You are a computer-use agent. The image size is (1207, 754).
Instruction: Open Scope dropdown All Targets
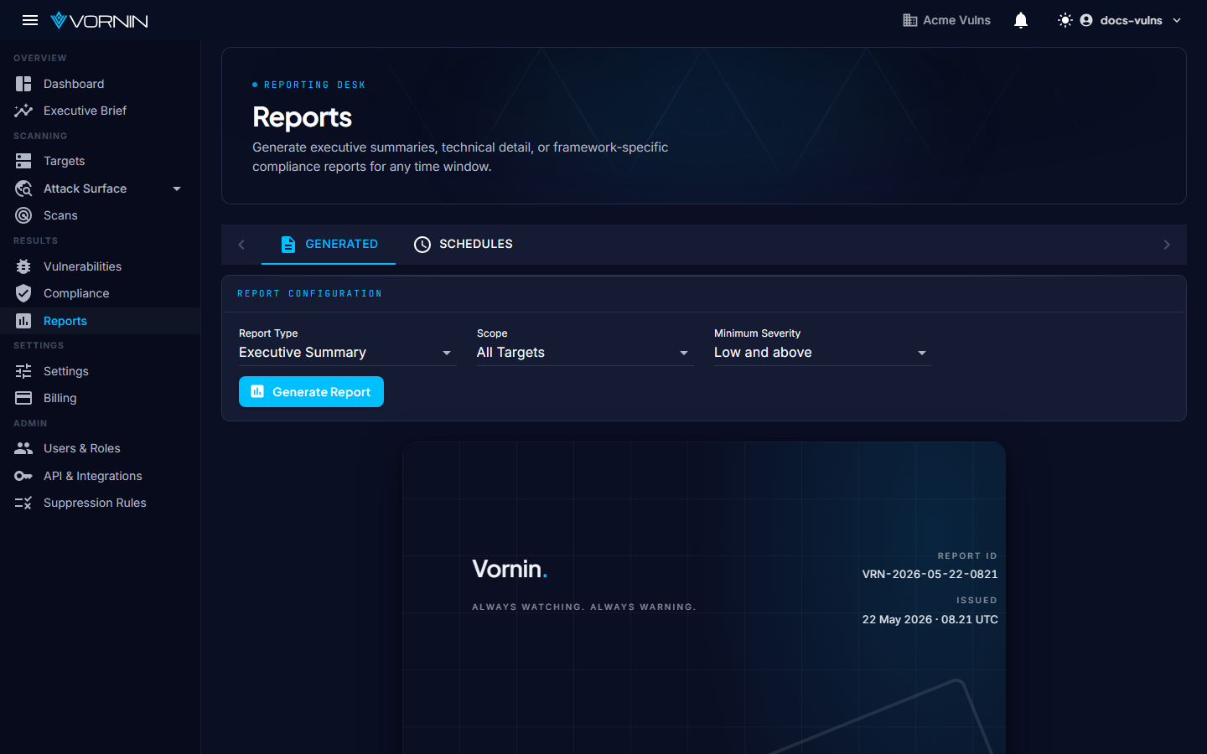584,353
